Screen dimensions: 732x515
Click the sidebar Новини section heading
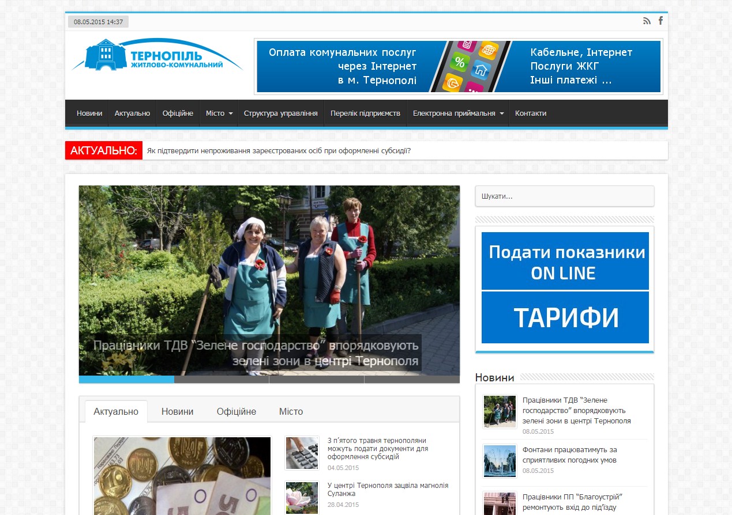tap(495, 377)
